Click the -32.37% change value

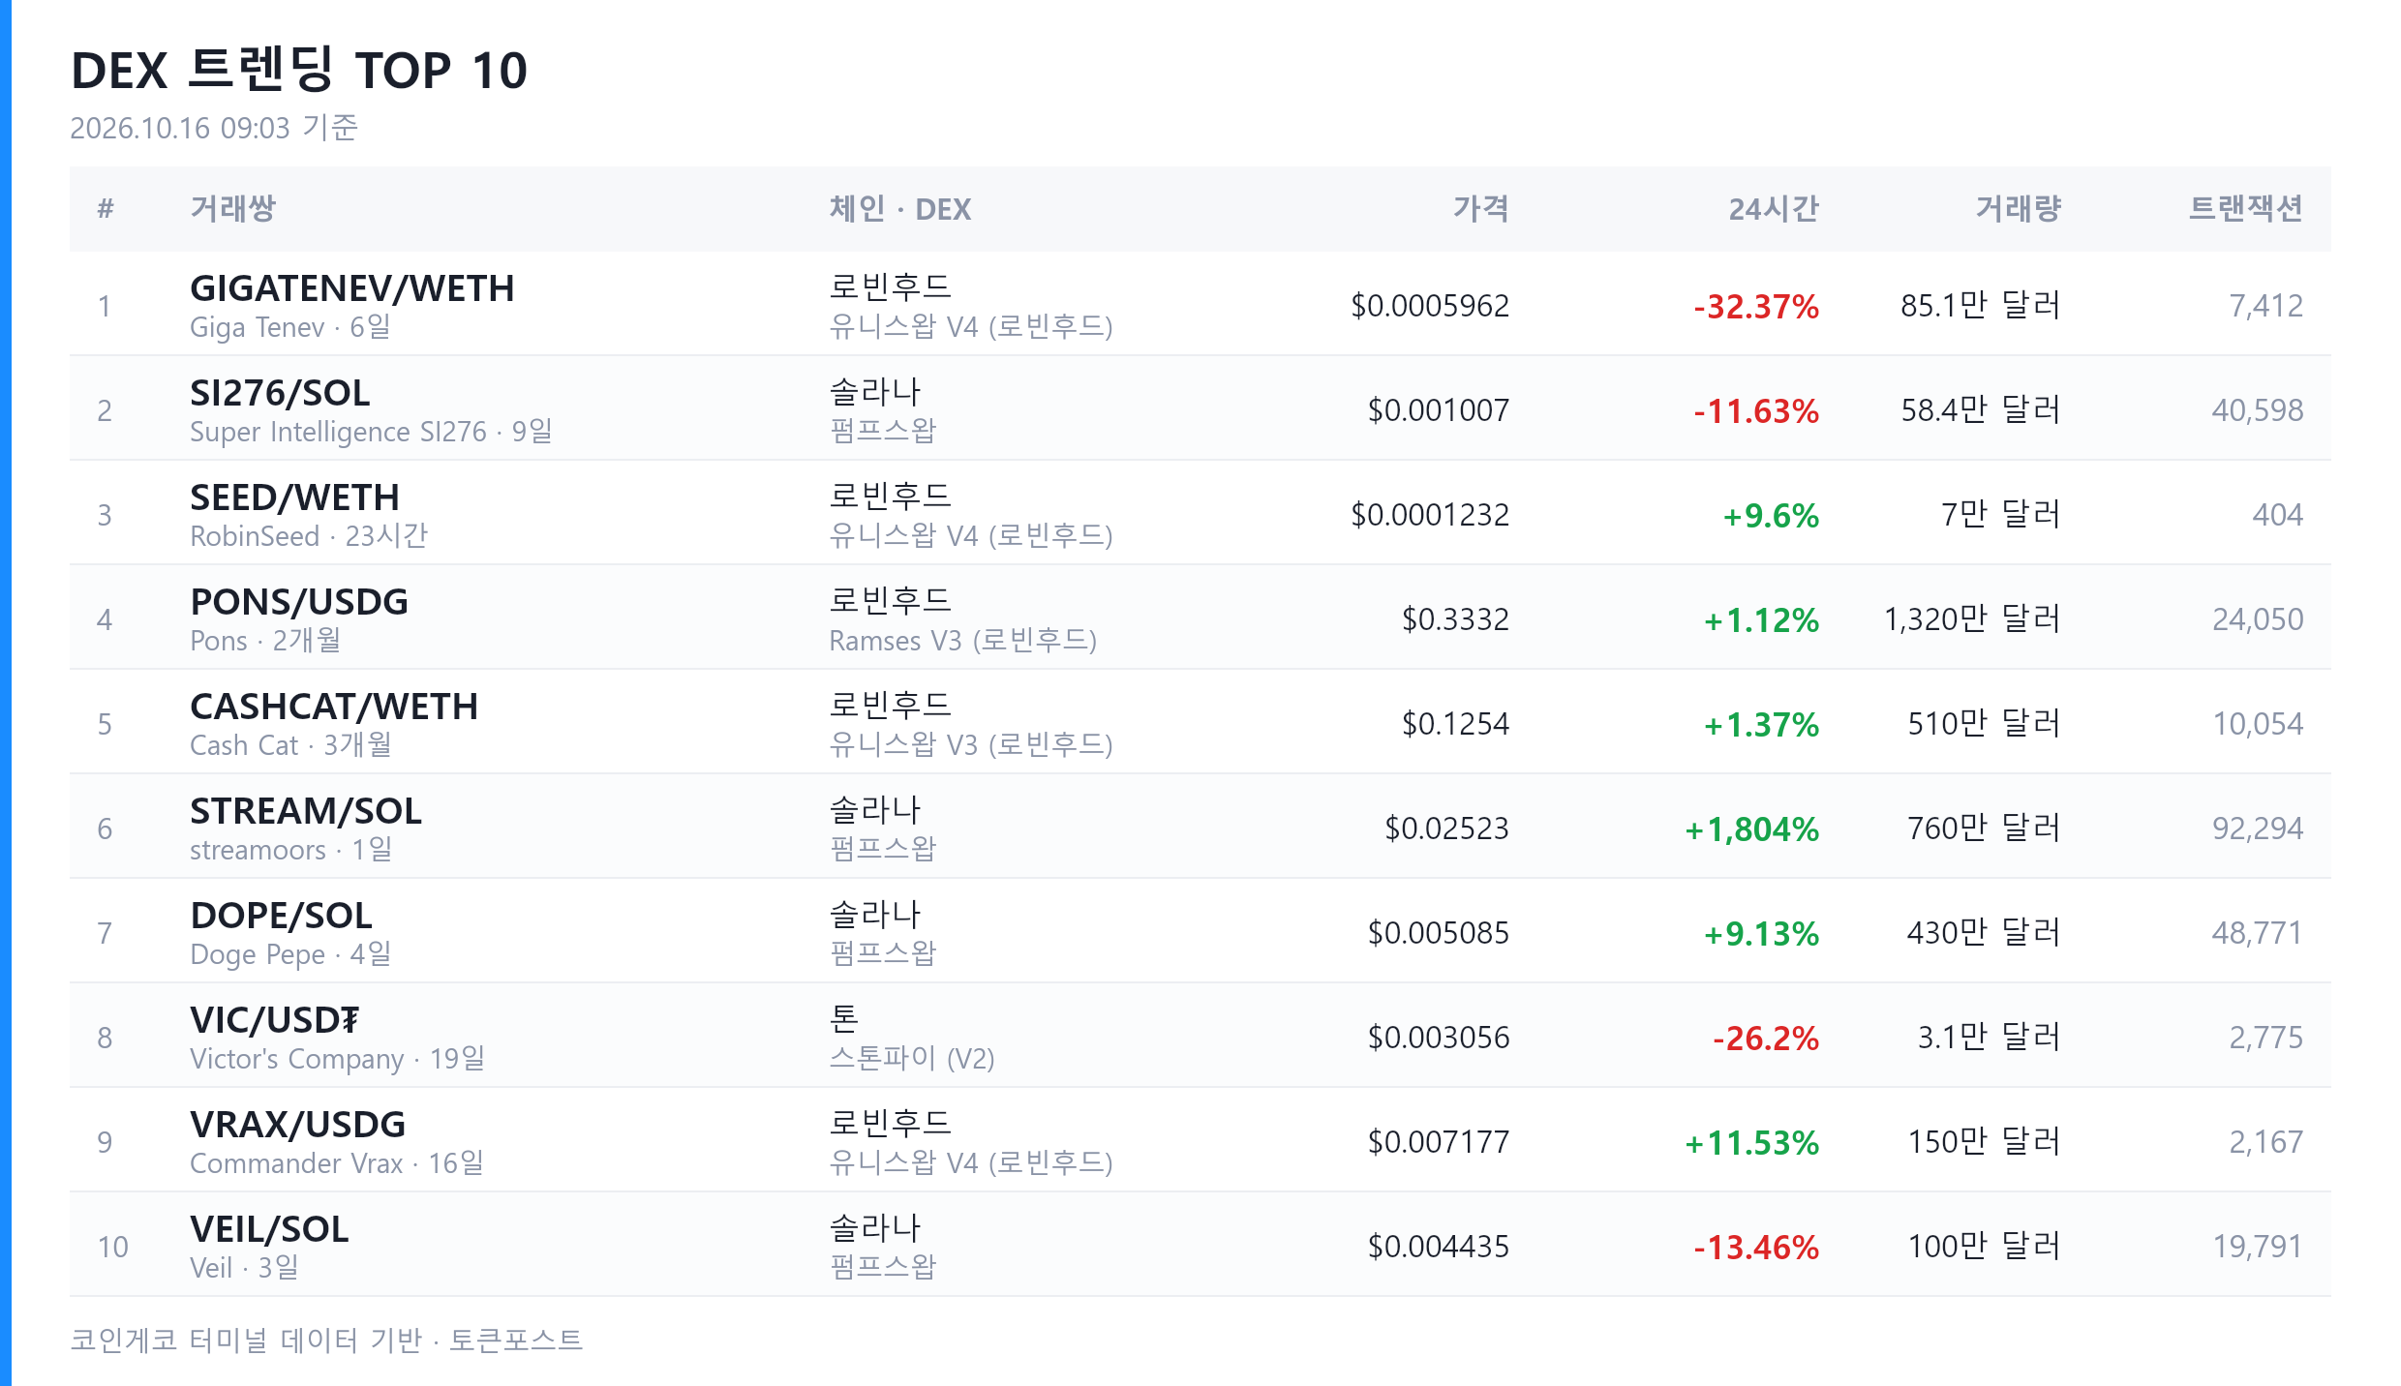(x=1756, y=307)
